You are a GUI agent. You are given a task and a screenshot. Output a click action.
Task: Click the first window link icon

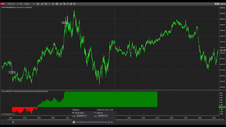[216, 4]
